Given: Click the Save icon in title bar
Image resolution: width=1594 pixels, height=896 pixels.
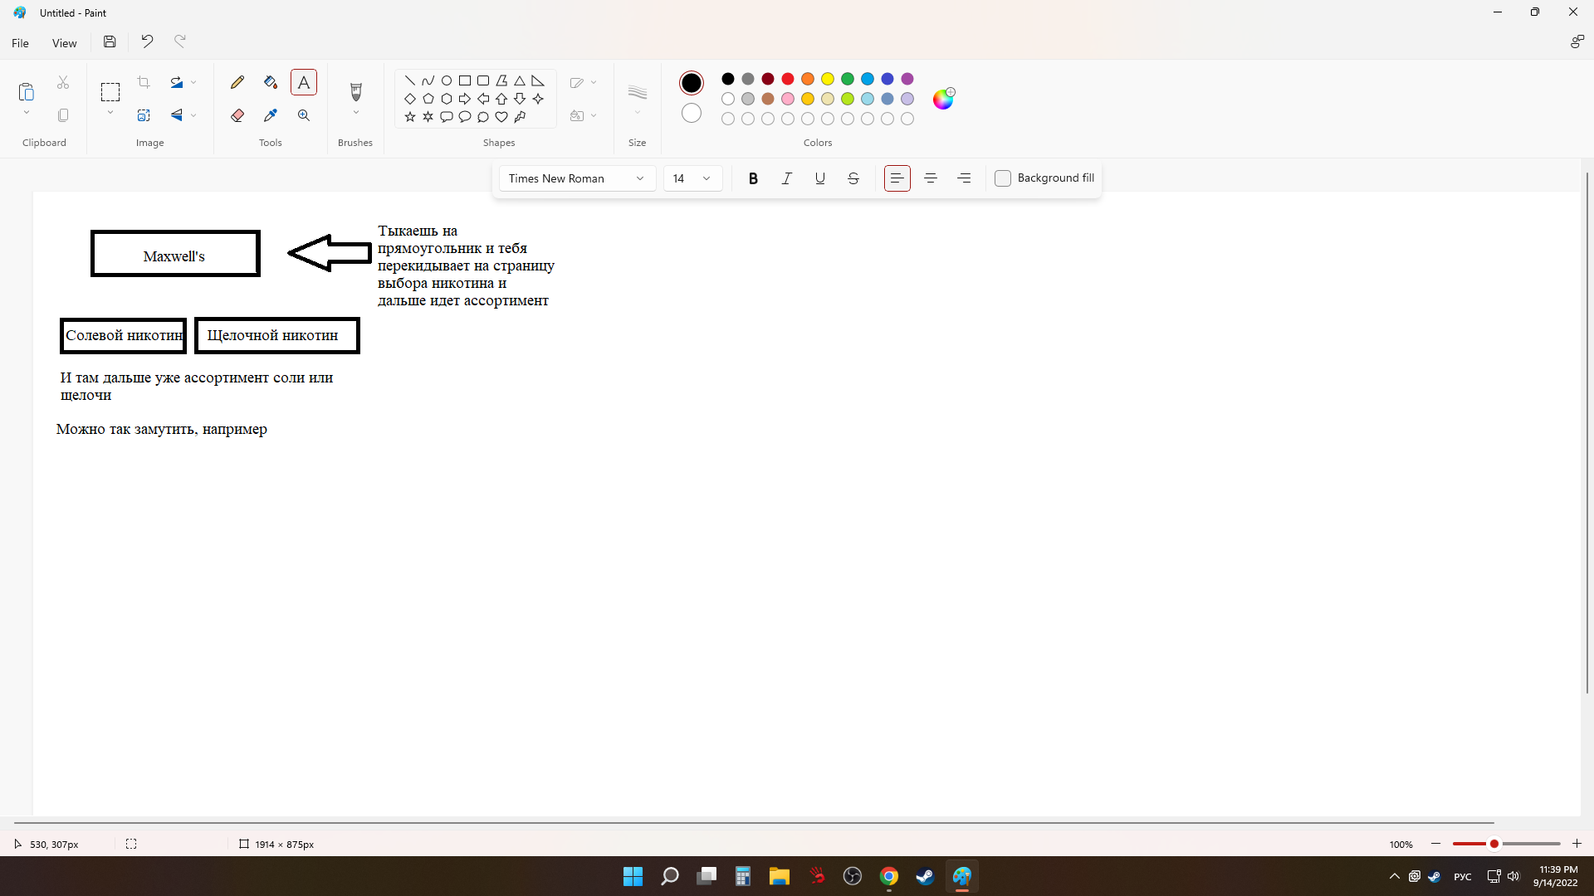Looking at the screenshot, I should tap(110, 41).
